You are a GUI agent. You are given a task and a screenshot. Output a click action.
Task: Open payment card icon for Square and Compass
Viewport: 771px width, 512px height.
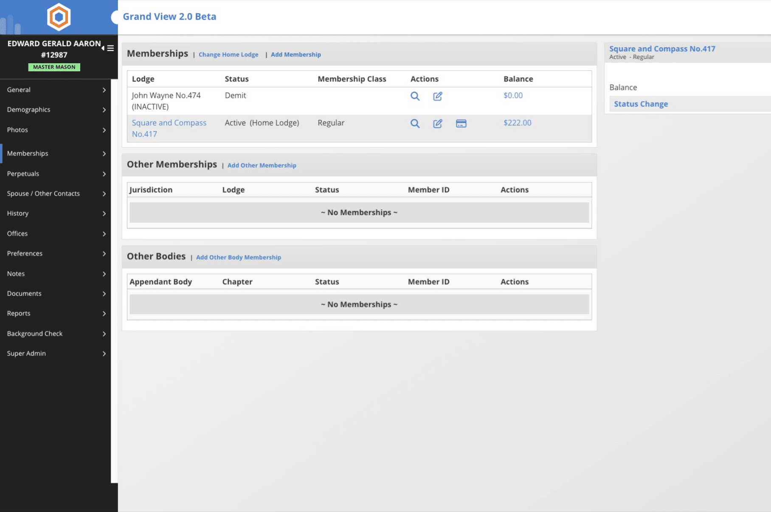tap(461, 124)
